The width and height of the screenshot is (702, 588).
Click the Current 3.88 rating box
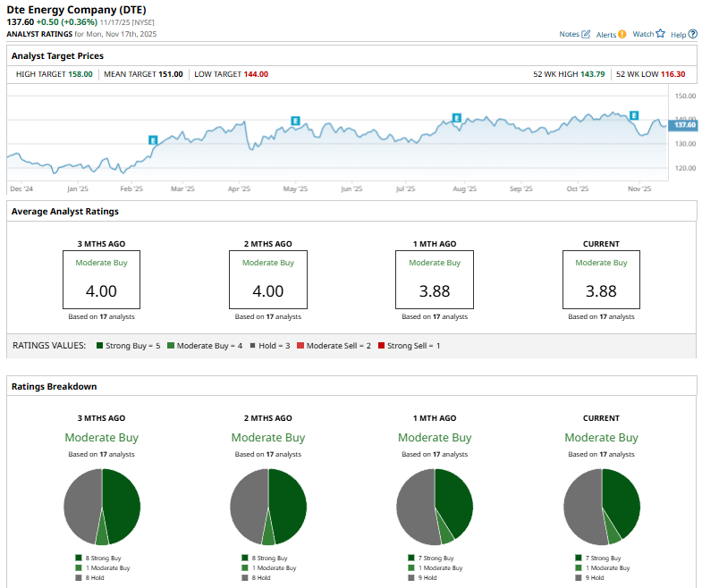coord(601,280)
